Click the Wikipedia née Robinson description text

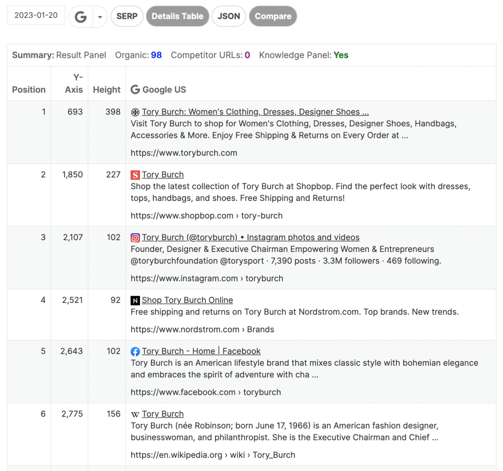[284, 432]
